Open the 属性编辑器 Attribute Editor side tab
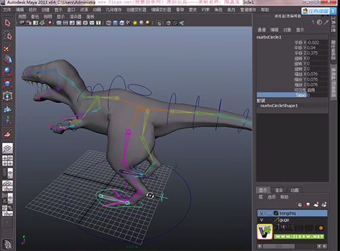Image resolution: width=340 pixels, height=251 pixels. point(333,50)
